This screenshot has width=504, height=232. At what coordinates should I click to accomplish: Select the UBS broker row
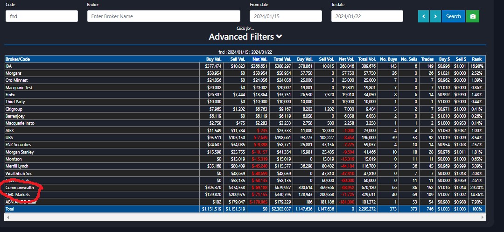245,138
